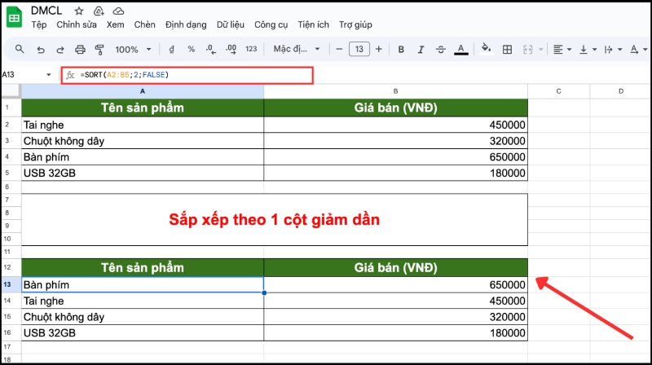Decrease decimal places
Screen dimensions: 652x365
(211, 49)
